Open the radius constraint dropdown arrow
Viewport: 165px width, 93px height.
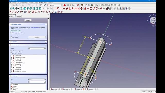point(99,9)
